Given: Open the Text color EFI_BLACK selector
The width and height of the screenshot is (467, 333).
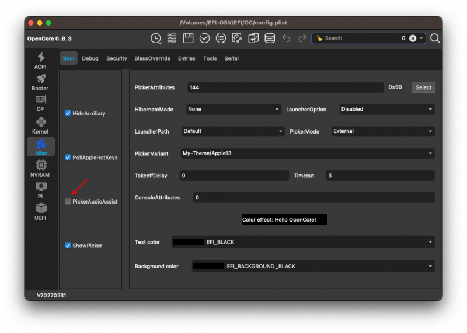Looking at the screenshot, I should pos(303,241).
